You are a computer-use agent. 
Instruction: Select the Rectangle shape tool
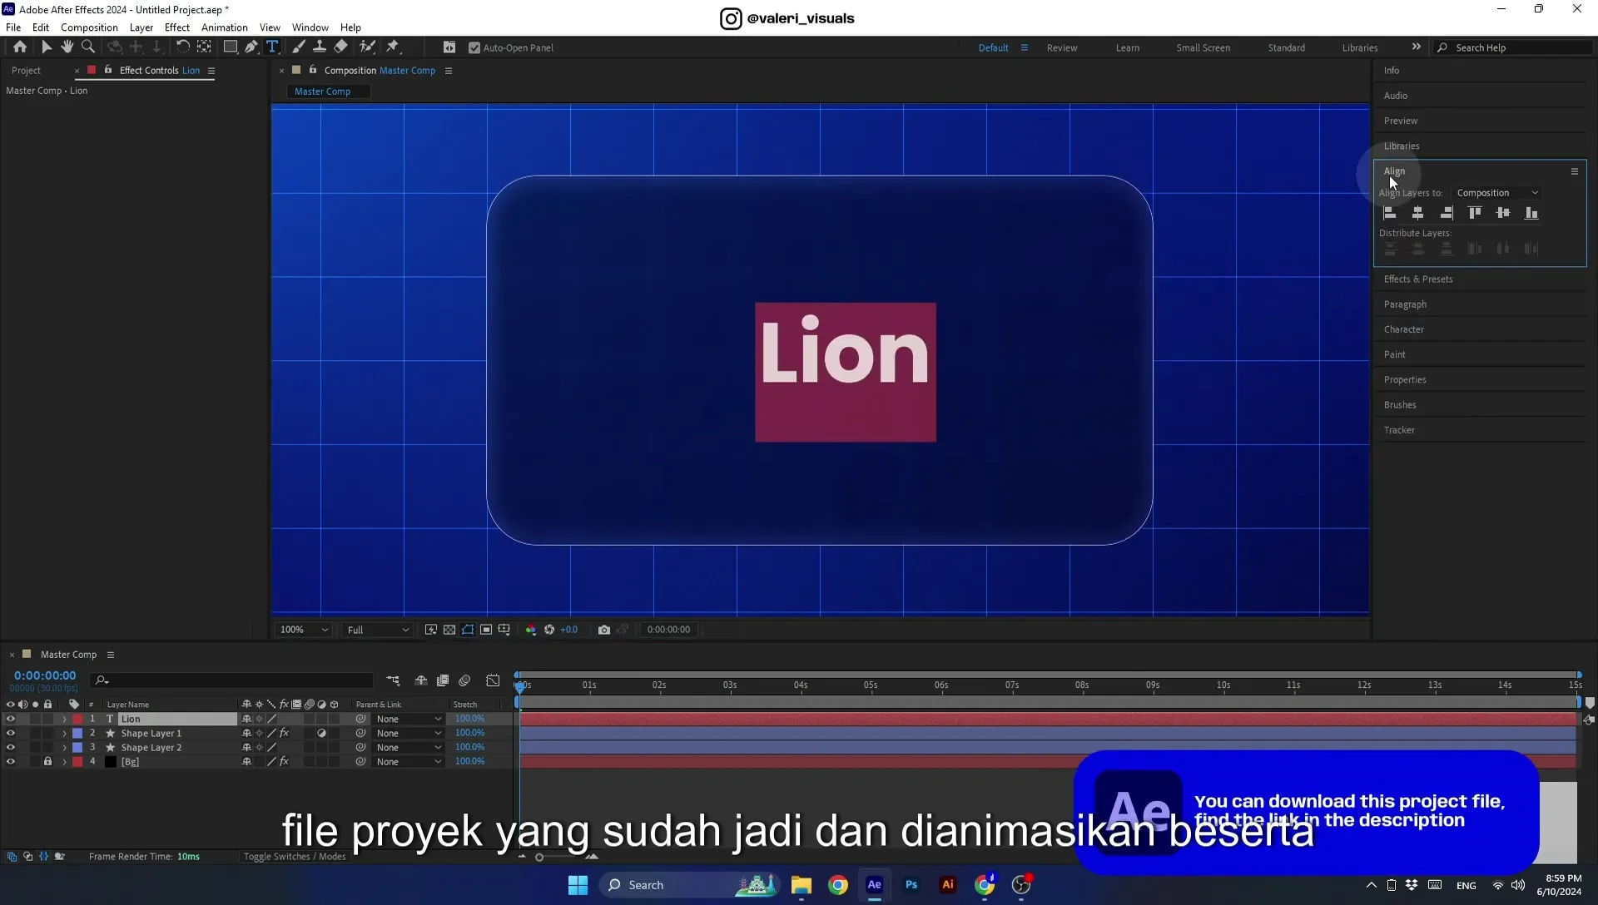[x=231, y=47]
